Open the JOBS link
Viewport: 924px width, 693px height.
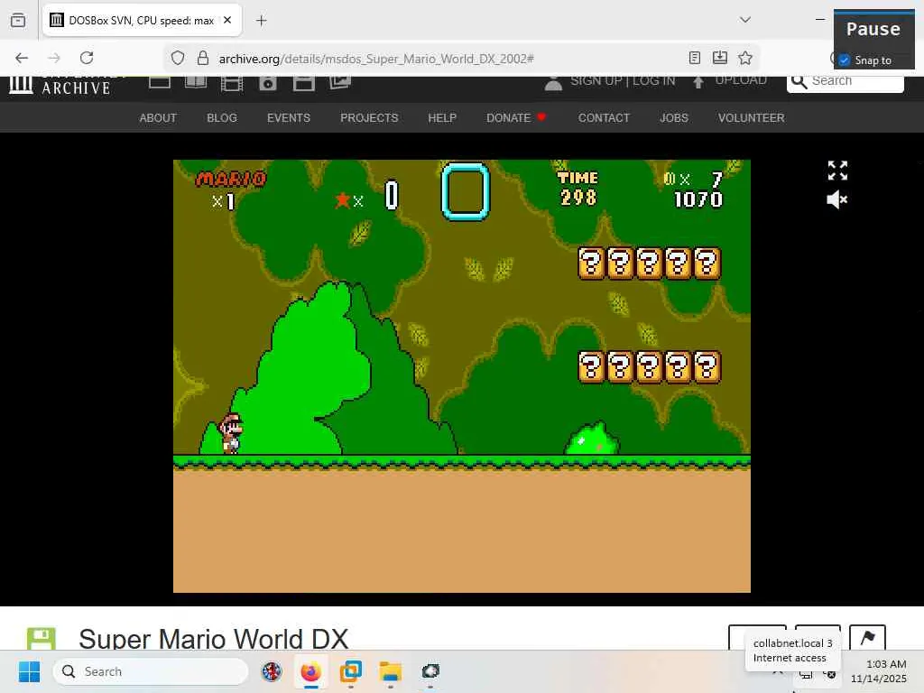[673, 118]
